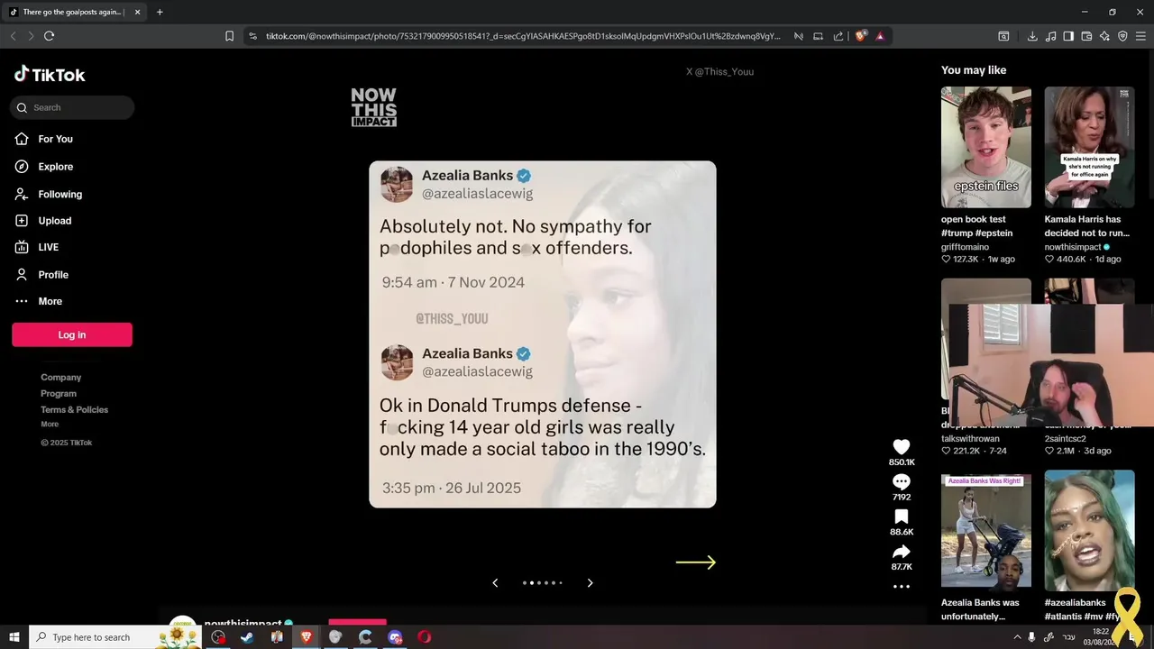Screen dimensions: 1154x649
Task: Open OBS from the taskbar
Action: pos(218,637)
